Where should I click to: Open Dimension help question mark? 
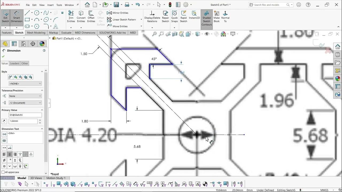coord(44,50)
